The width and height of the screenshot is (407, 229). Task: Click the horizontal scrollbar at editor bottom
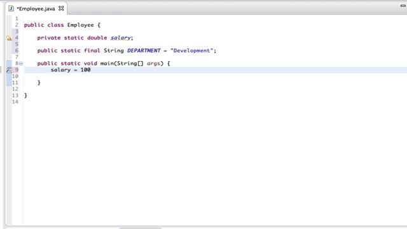[141, 228]
